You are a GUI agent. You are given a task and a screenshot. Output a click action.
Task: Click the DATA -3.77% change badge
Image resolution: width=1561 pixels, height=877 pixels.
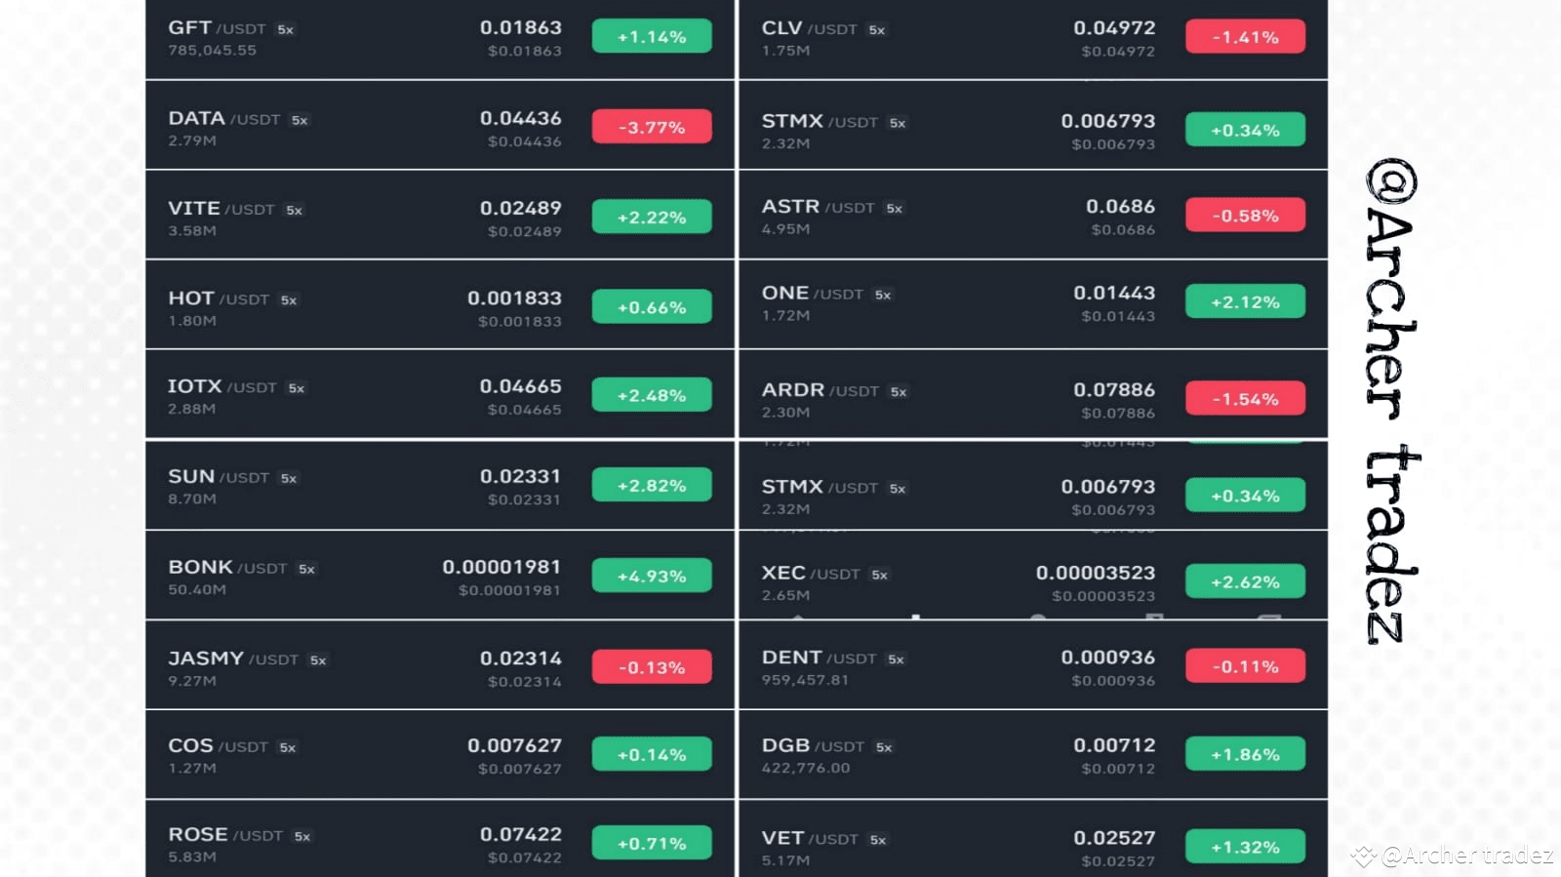652,127
